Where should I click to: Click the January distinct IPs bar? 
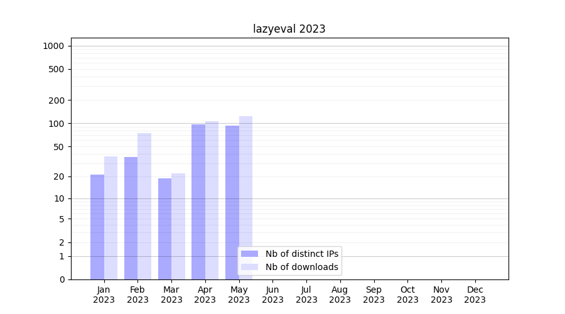point(97,227)
